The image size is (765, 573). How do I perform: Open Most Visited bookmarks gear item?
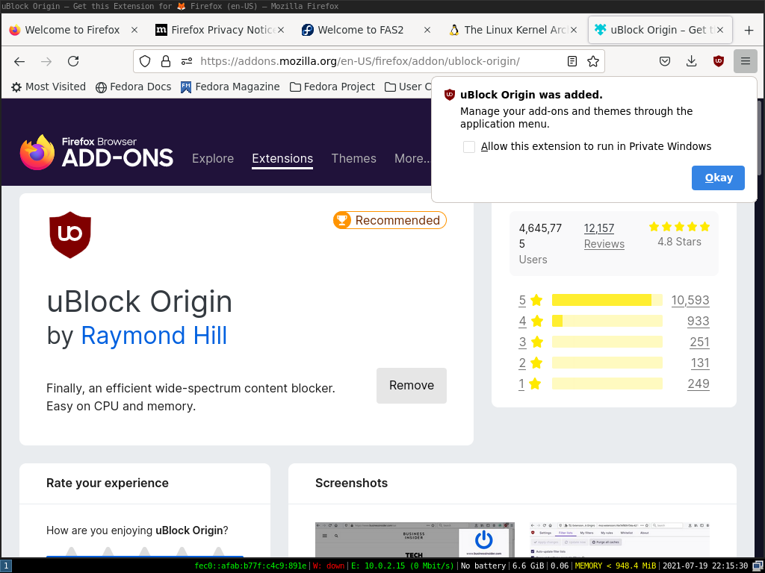49,87
